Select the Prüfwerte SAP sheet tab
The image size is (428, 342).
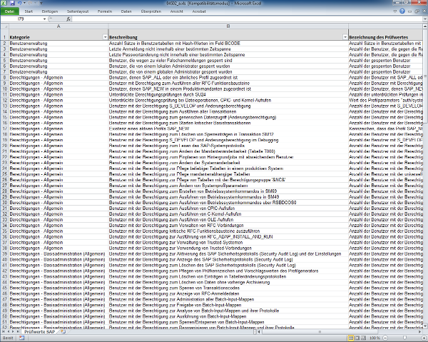(39, 332)
